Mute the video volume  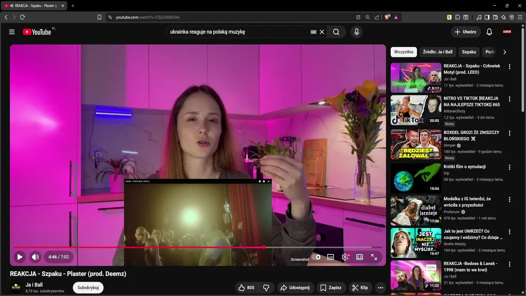(35, 257)
